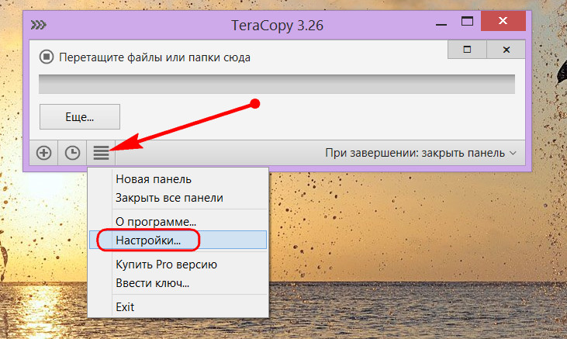The height and width of the screenshot is (339, 567).
Task: Click the add files plus icon
Action: tap(43, 153)
